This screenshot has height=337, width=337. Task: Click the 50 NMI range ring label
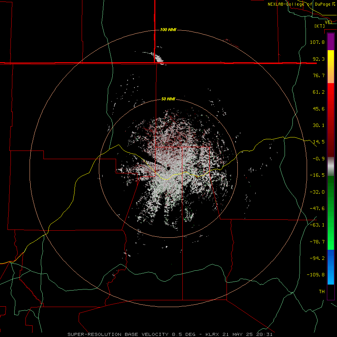coord(168,99)
